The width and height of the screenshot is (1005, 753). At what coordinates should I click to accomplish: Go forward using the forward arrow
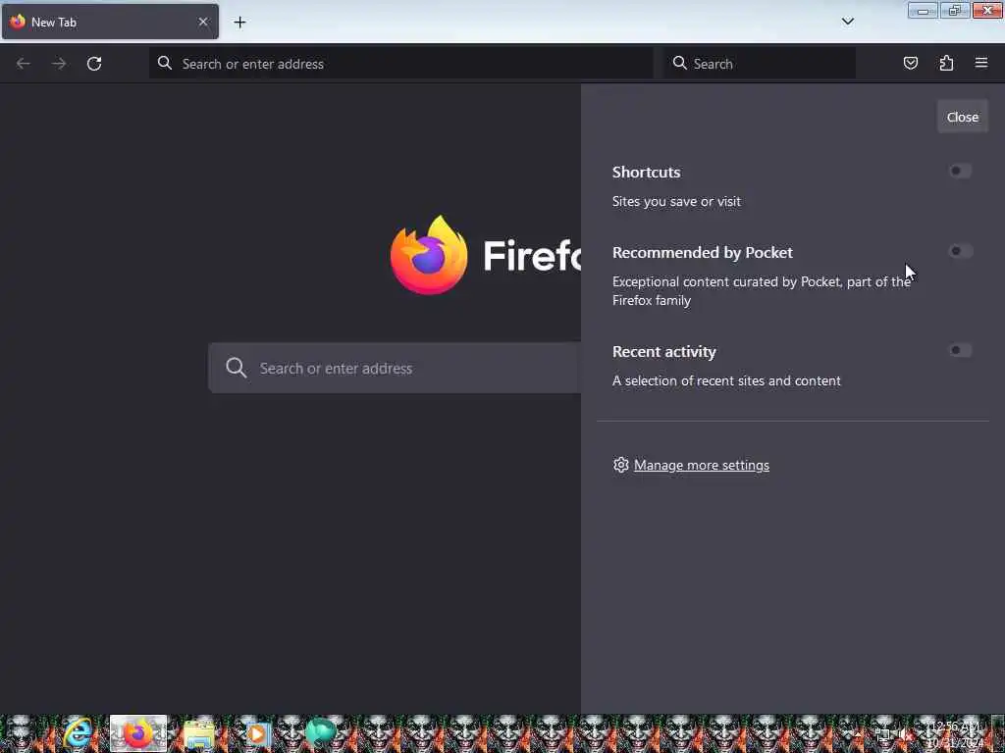(x=59, y=64)
